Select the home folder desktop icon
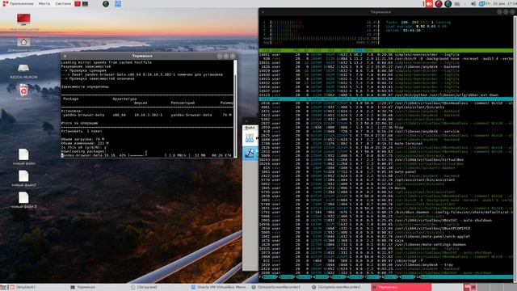This screenshot has height=291, width=517. [x=23, y=42]
